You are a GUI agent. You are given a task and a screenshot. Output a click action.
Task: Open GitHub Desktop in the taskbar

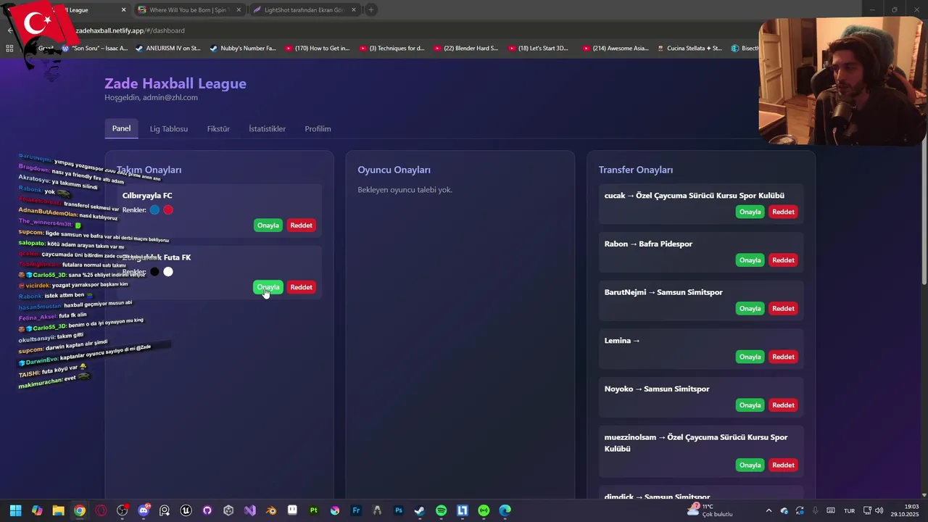[x=207, y=510]
